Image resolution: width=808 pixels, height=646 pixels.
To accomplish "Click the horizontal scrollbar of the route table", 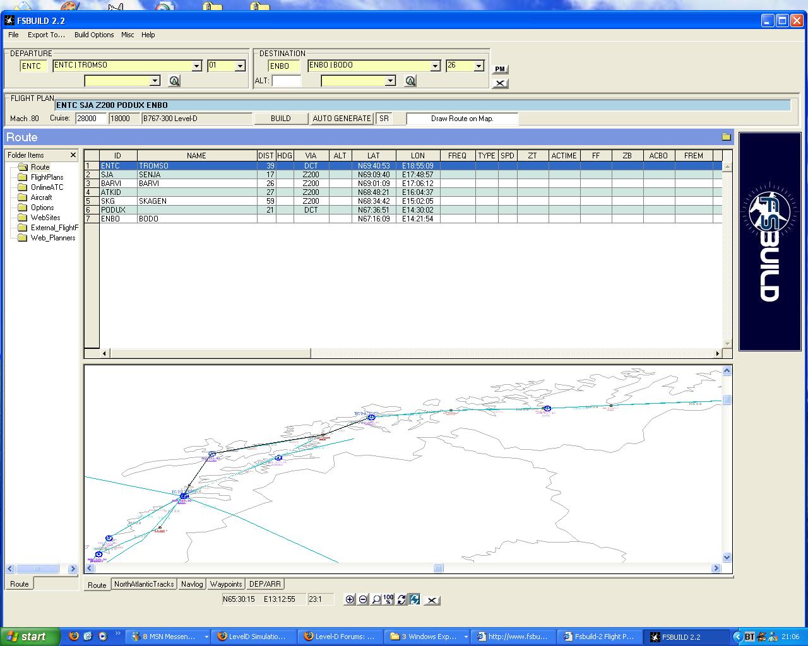I will [210, 353].
